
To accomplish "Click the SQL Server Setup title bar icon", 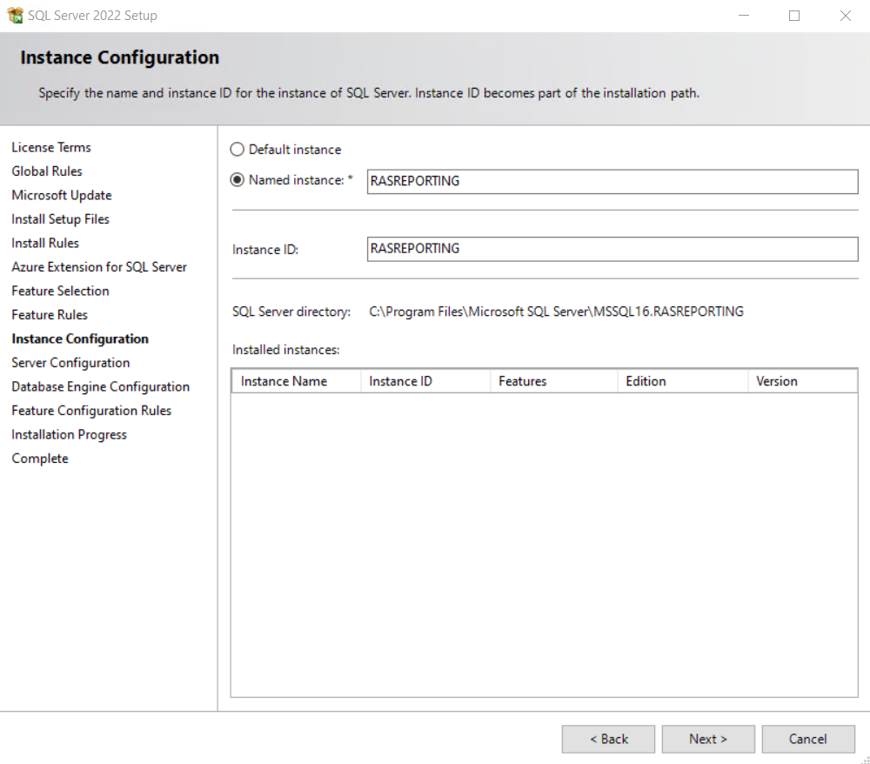I will (x=15, y=16).
